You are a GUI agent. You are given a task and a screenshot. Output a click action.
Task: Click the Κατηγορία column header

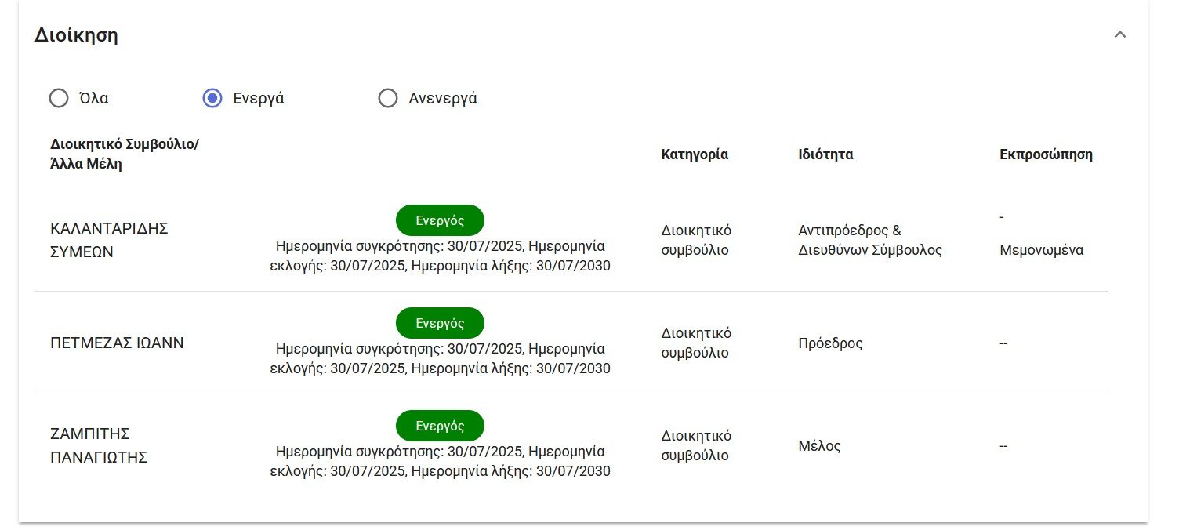[x=695, y=154]
